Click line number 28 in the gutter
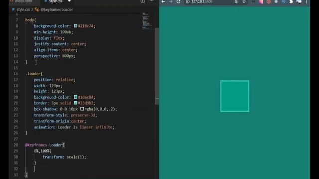 [x=16, y=145]
